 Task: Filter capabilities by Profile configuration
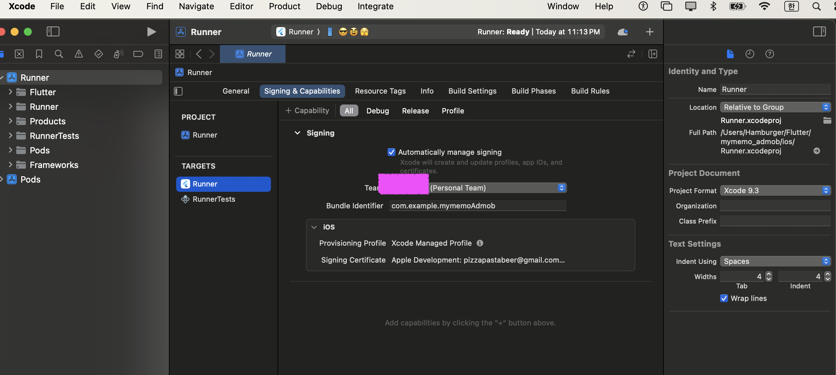[x=453, y=111]
